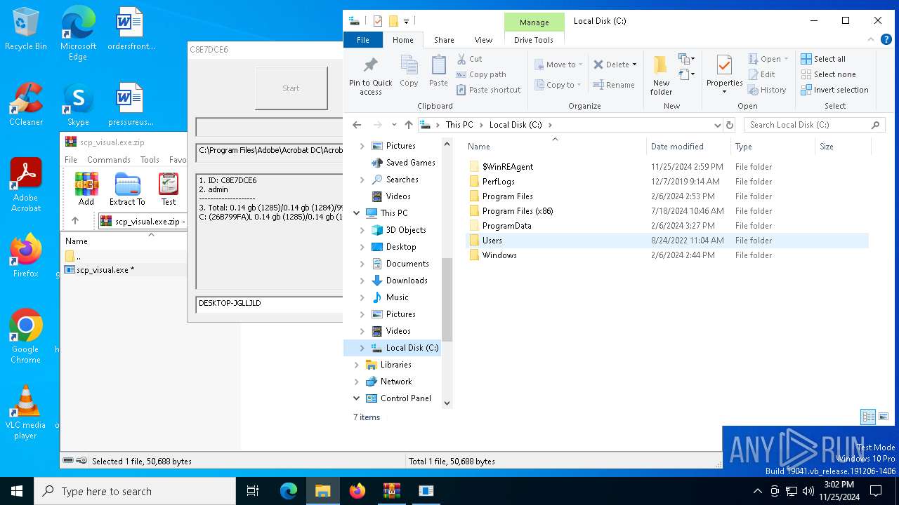Click Select all in ribbon
899x505 pixels.
coord(823,59)
